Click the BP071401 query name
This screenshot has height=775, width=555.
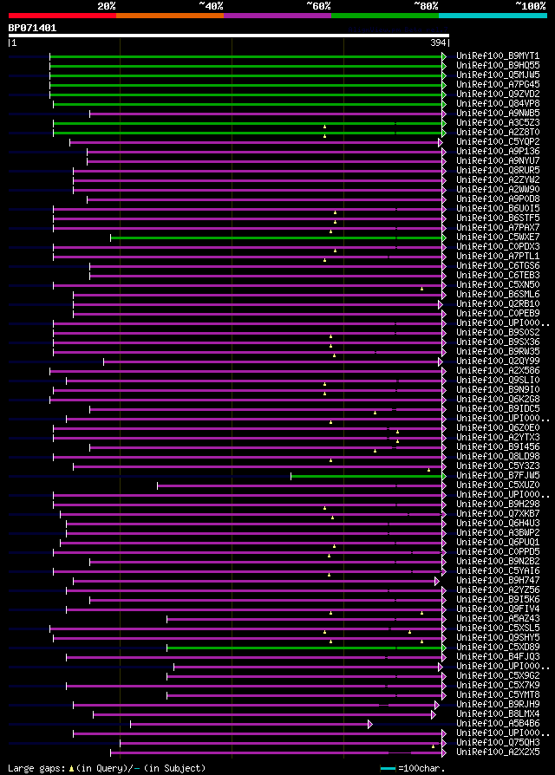coord(33,28)
